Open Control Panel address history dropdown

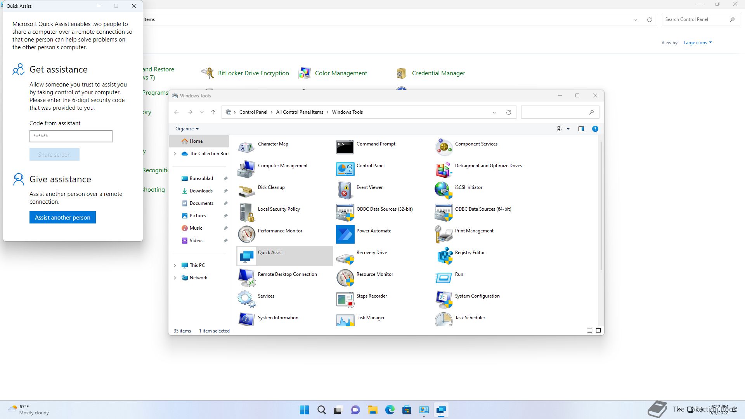635,20
